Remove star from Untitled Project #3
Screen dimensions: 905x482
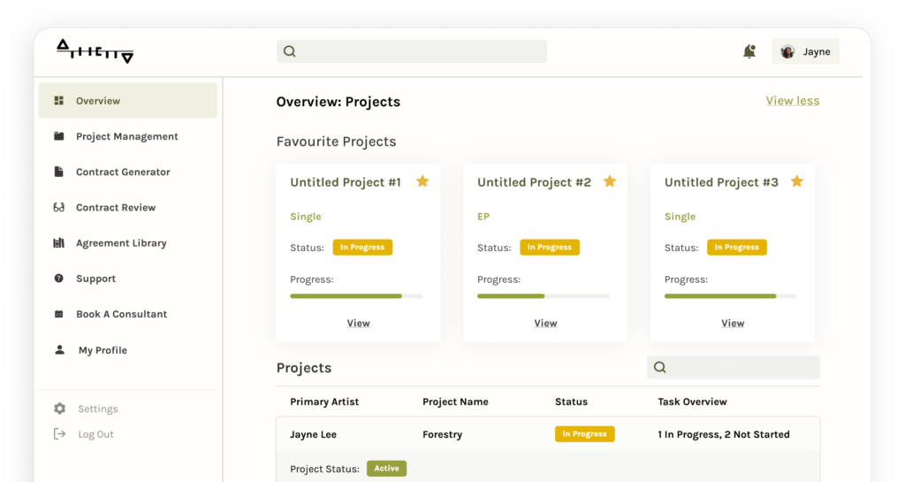click(x=796, y=181)
